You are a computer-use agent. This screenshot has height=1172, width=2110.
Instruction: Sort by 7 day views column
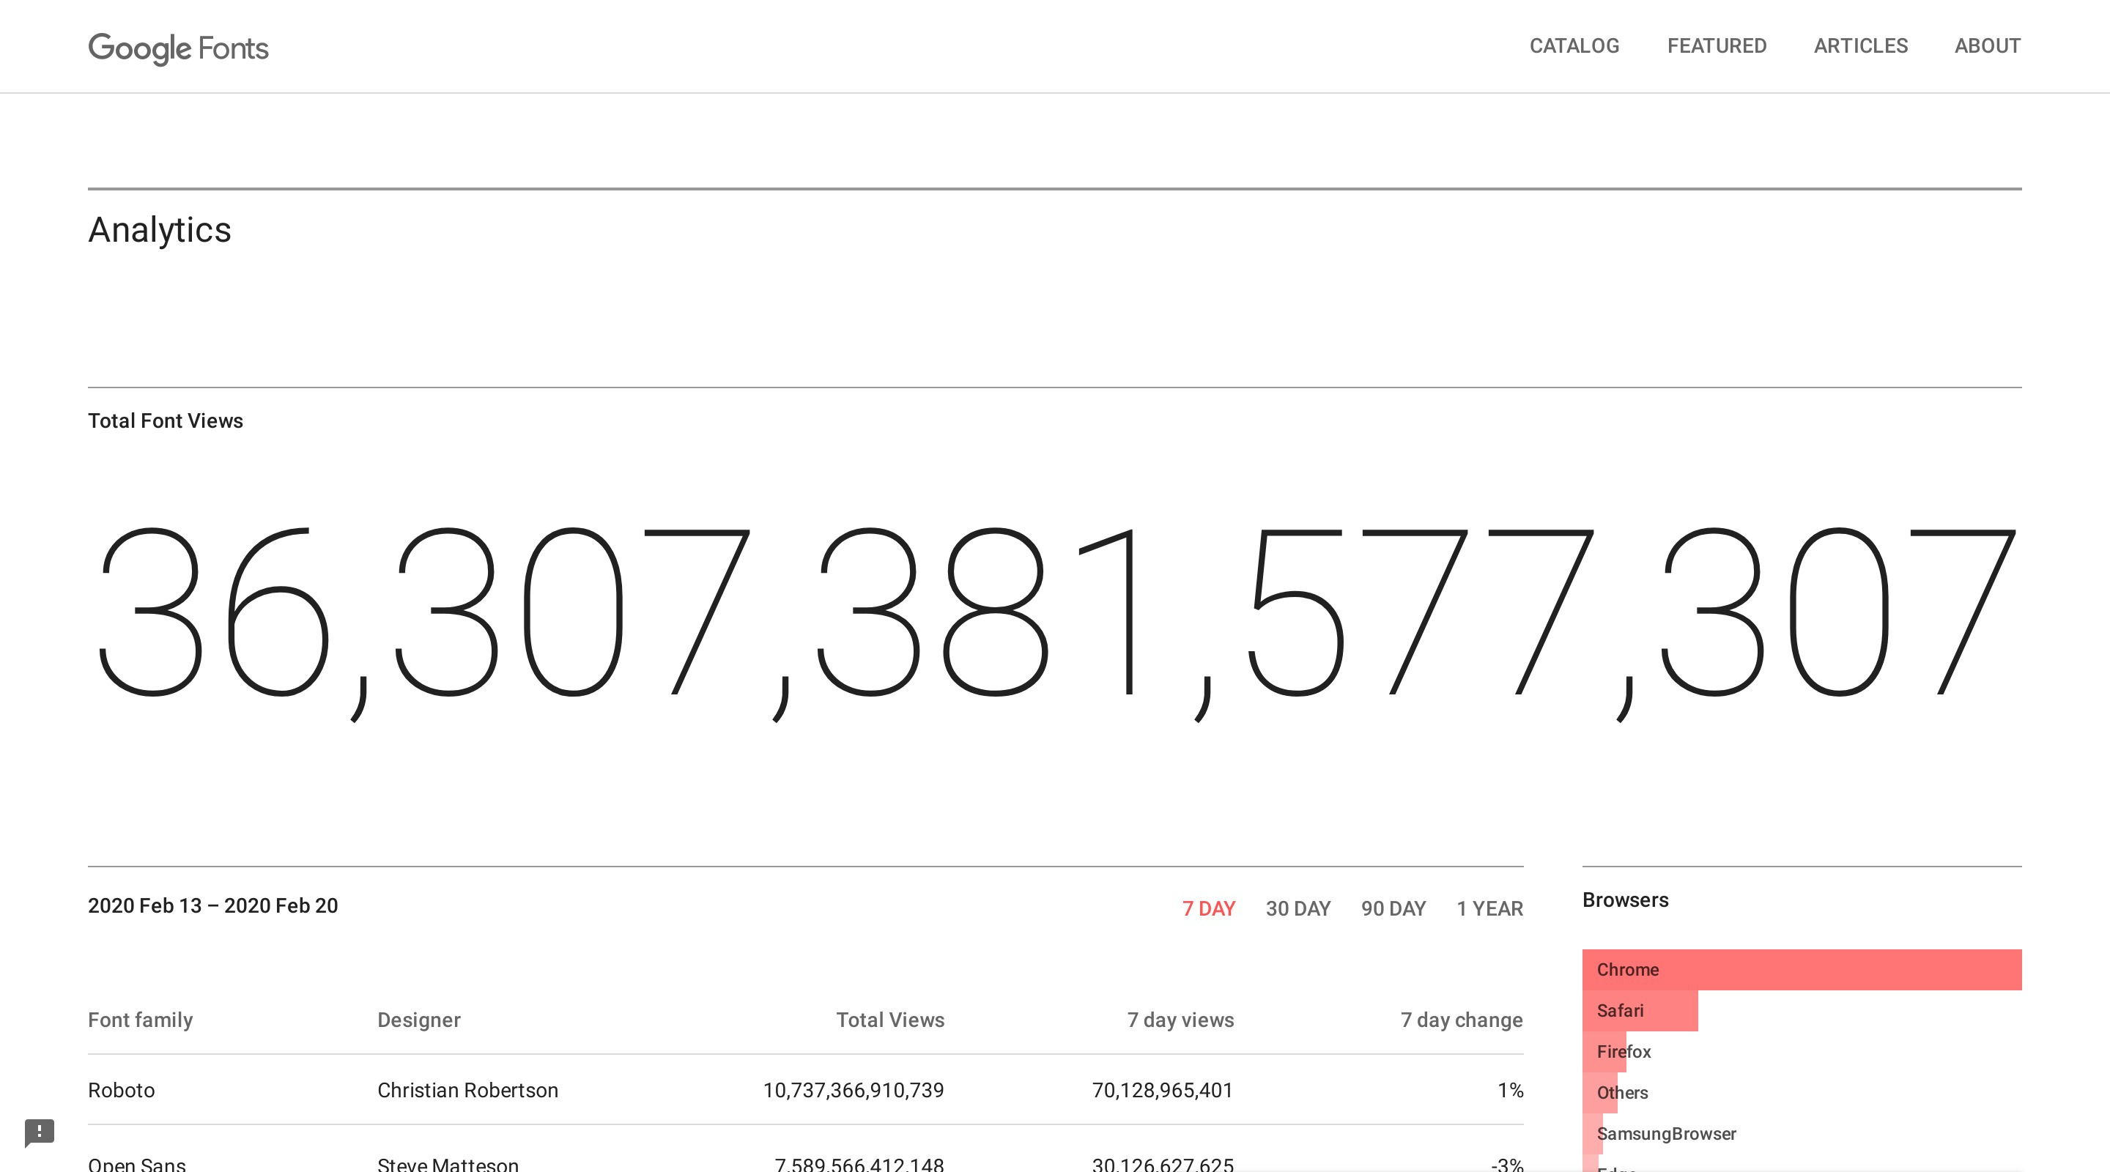click(x=1180, y=1020)
